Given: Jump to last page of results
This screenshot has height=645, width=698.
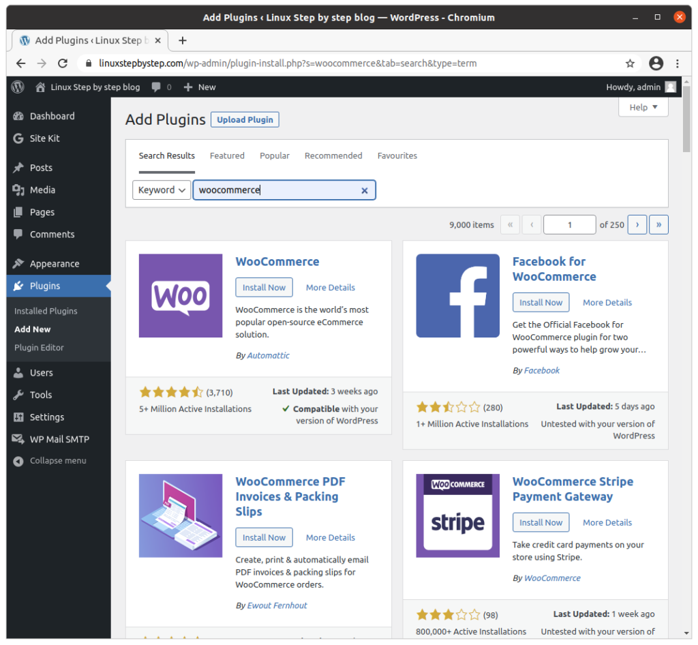Looking at the screenshot, I should coord(659,225).
